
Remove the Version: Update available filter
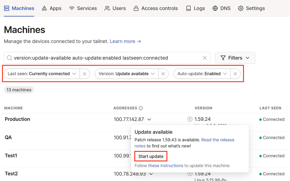pos(163,74)
